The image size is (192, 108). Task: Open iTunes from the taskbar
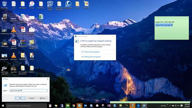coord(97,106)
